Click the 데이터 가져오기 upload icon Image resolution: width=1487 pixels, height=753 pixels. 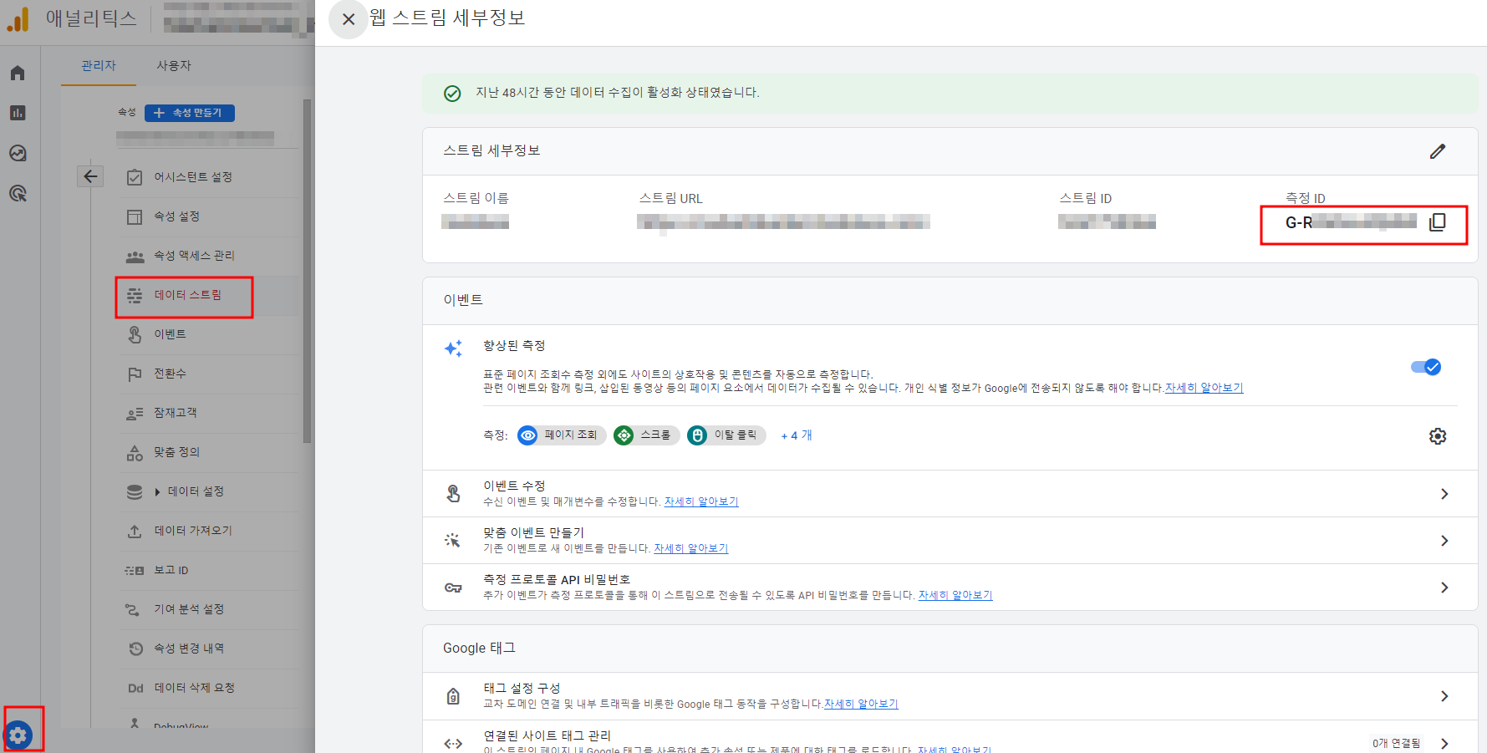[135, 531]
